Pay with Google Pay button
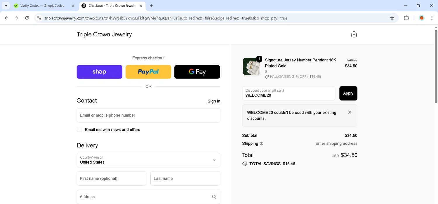438x204 pixels. pos(197,72)
